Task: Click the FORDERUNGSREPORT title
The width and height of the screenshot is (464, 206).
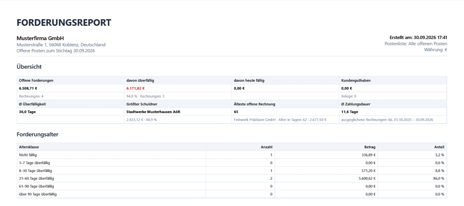Action: pyautogui.click(x=64, y=23)
